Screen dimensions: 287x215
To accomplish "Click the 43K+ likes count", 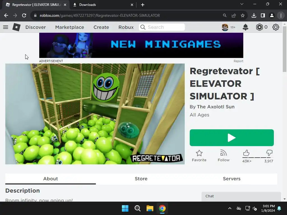I will click(247, 161).
